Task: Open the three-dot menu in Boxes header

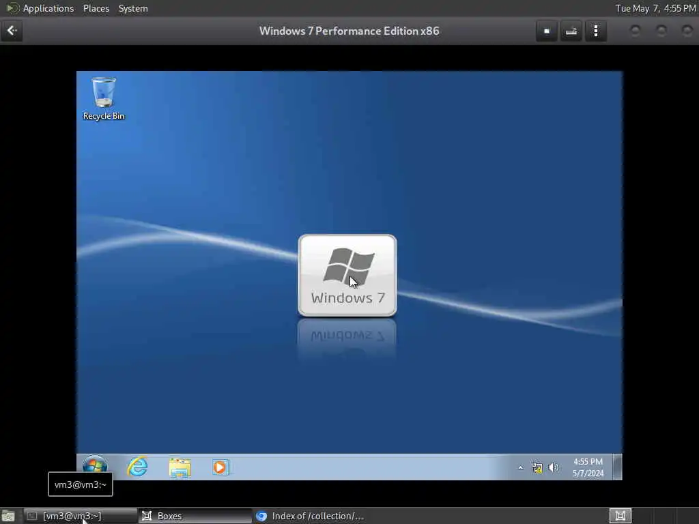Action: pyautogui.click(x=595, y=31)
